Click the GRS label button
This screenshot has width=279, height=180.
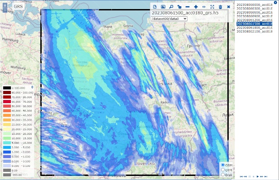pos(18,6)
